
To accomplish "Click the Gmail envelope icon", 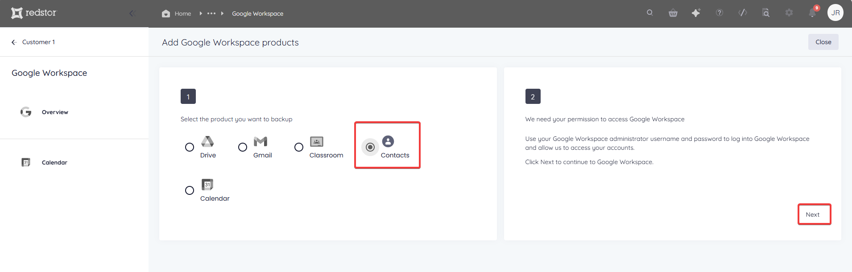I will [x=261, y=141].
